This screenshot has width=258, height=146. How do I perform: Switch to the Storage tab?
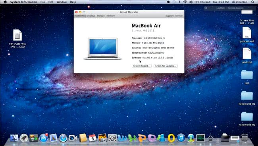pyautogui.click(x=100, y=16)
